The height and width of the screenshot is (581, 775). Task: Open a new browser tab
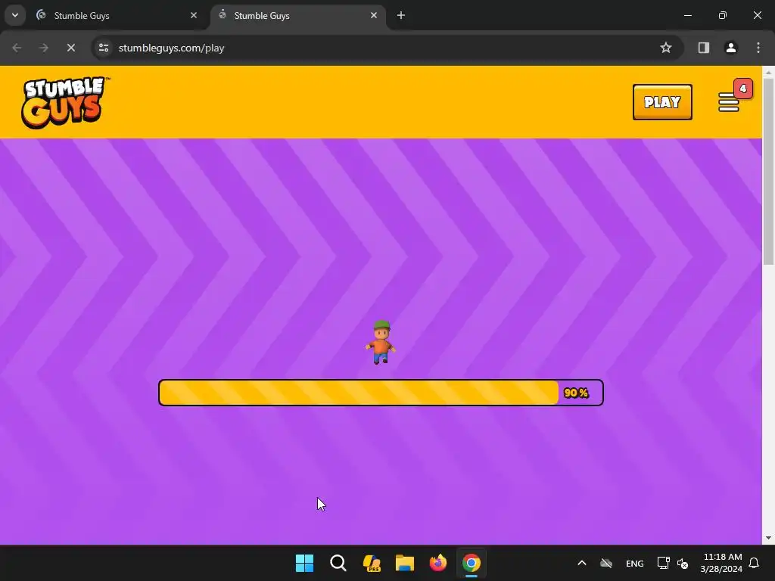tap(401, 15)
